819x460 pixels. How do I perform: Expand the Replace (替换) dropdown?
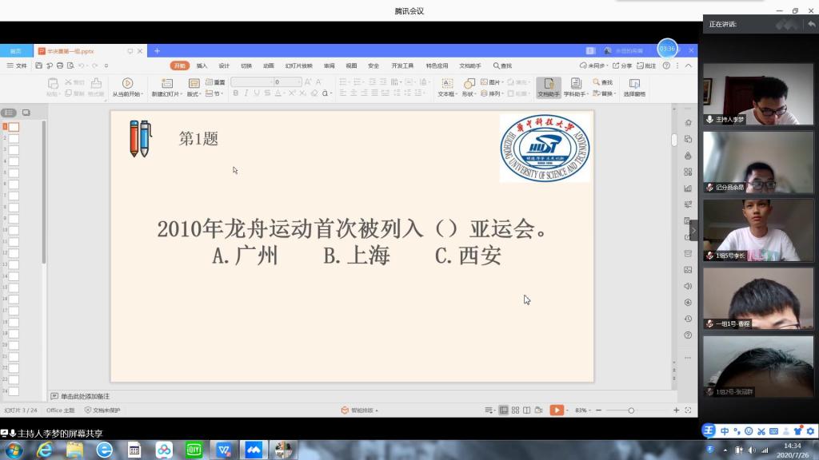(x=605, y=93)
